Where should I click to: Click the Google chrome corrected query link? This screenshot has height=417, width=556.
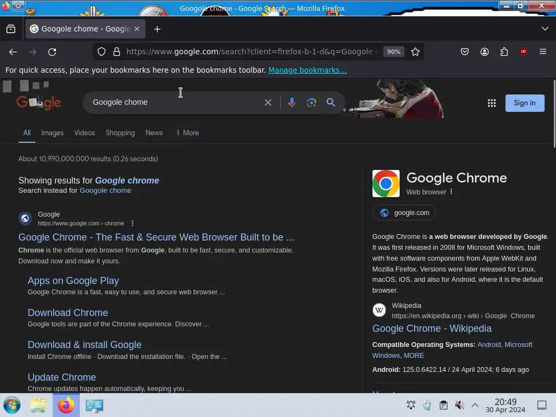tap(127, 180)
